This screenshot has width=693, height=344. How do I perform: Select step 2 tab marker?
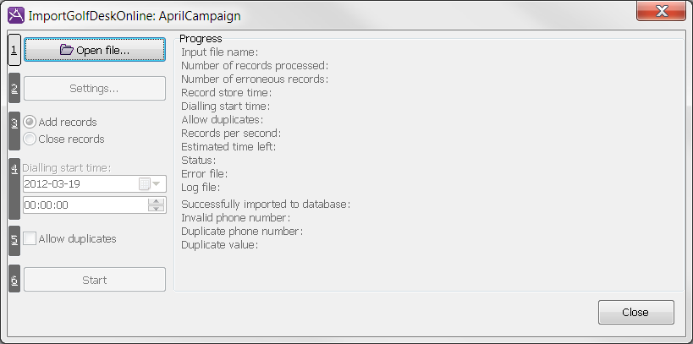[14, 88]
